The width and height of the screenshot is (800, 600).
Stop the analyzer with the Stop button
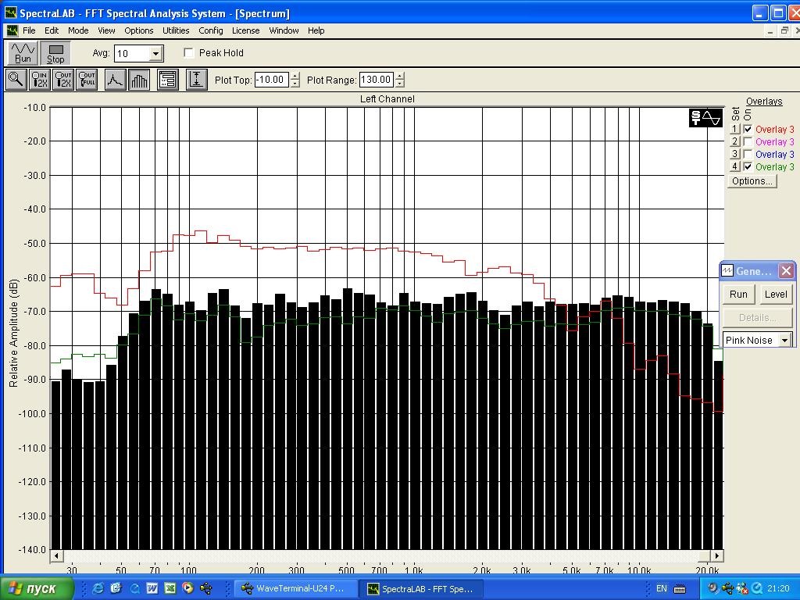pyautogui.click(x=55, y=53)
